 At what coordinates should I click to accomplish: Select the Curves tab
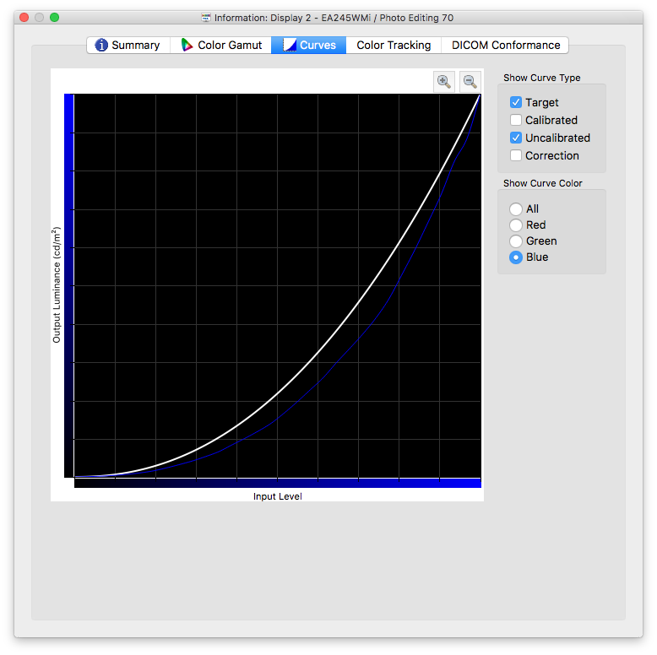[x=308, y=45]
